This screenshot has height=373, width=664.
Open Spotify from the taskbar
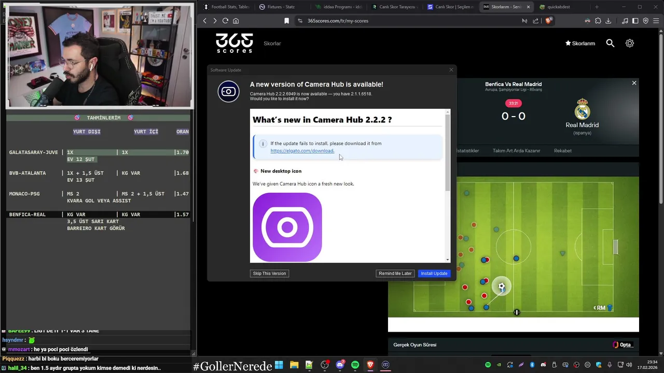coord(355,365)
